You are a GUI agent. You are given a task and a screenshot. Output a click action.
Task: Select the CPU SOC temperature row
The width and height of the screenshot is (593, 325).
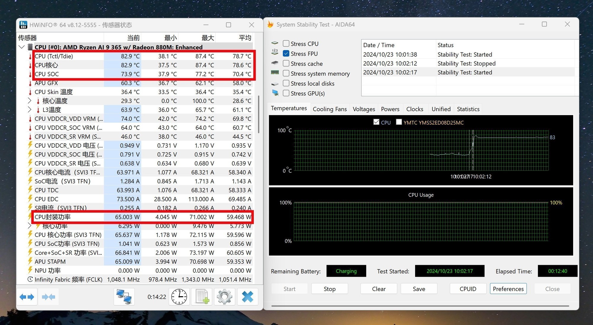click(143, 74)
